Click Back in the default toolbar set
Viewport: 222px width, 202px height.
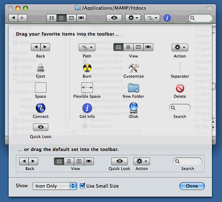pyautogui.click(x=29, y=161)
